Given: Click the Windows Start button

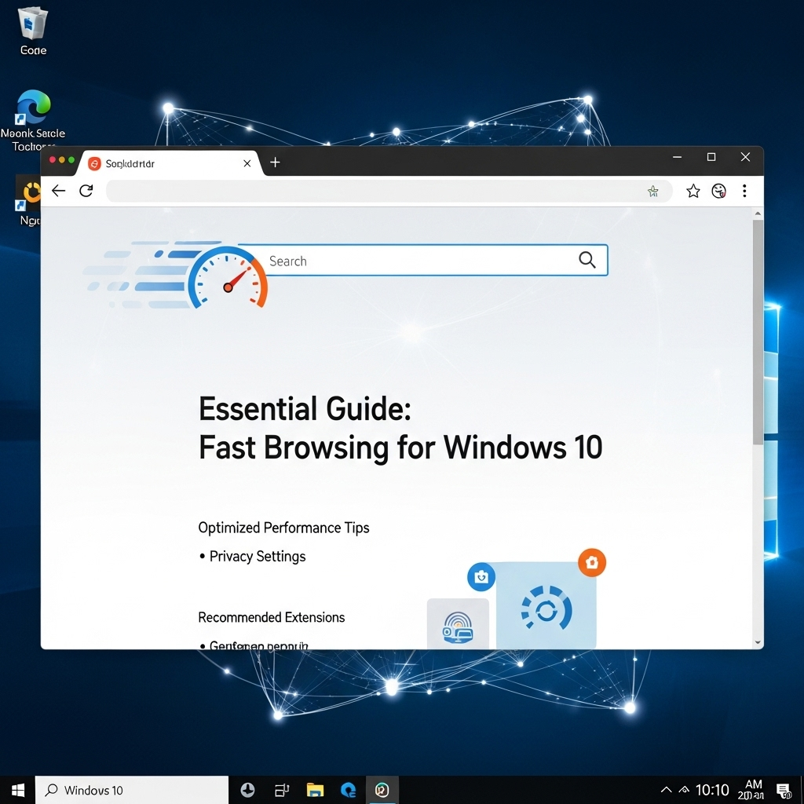Looking at the screenshot, I should (x=16, y=790).
